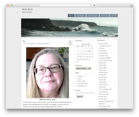Viewport: 139px width, 117px height.
Task: Open the Car category
Action: [x=100, y=48]
